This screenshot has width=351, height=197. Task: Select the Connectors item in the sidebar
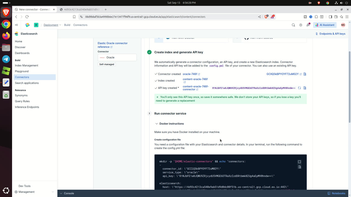(34, 77)
